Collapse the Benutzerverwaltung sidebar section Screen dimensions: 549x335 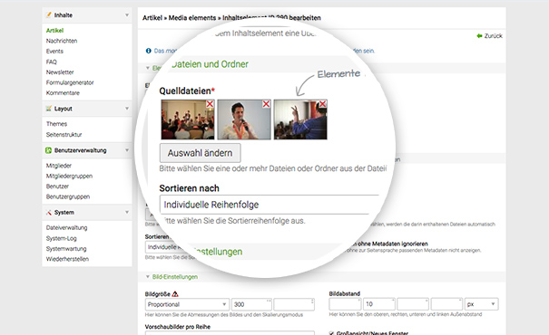point(127,150)
